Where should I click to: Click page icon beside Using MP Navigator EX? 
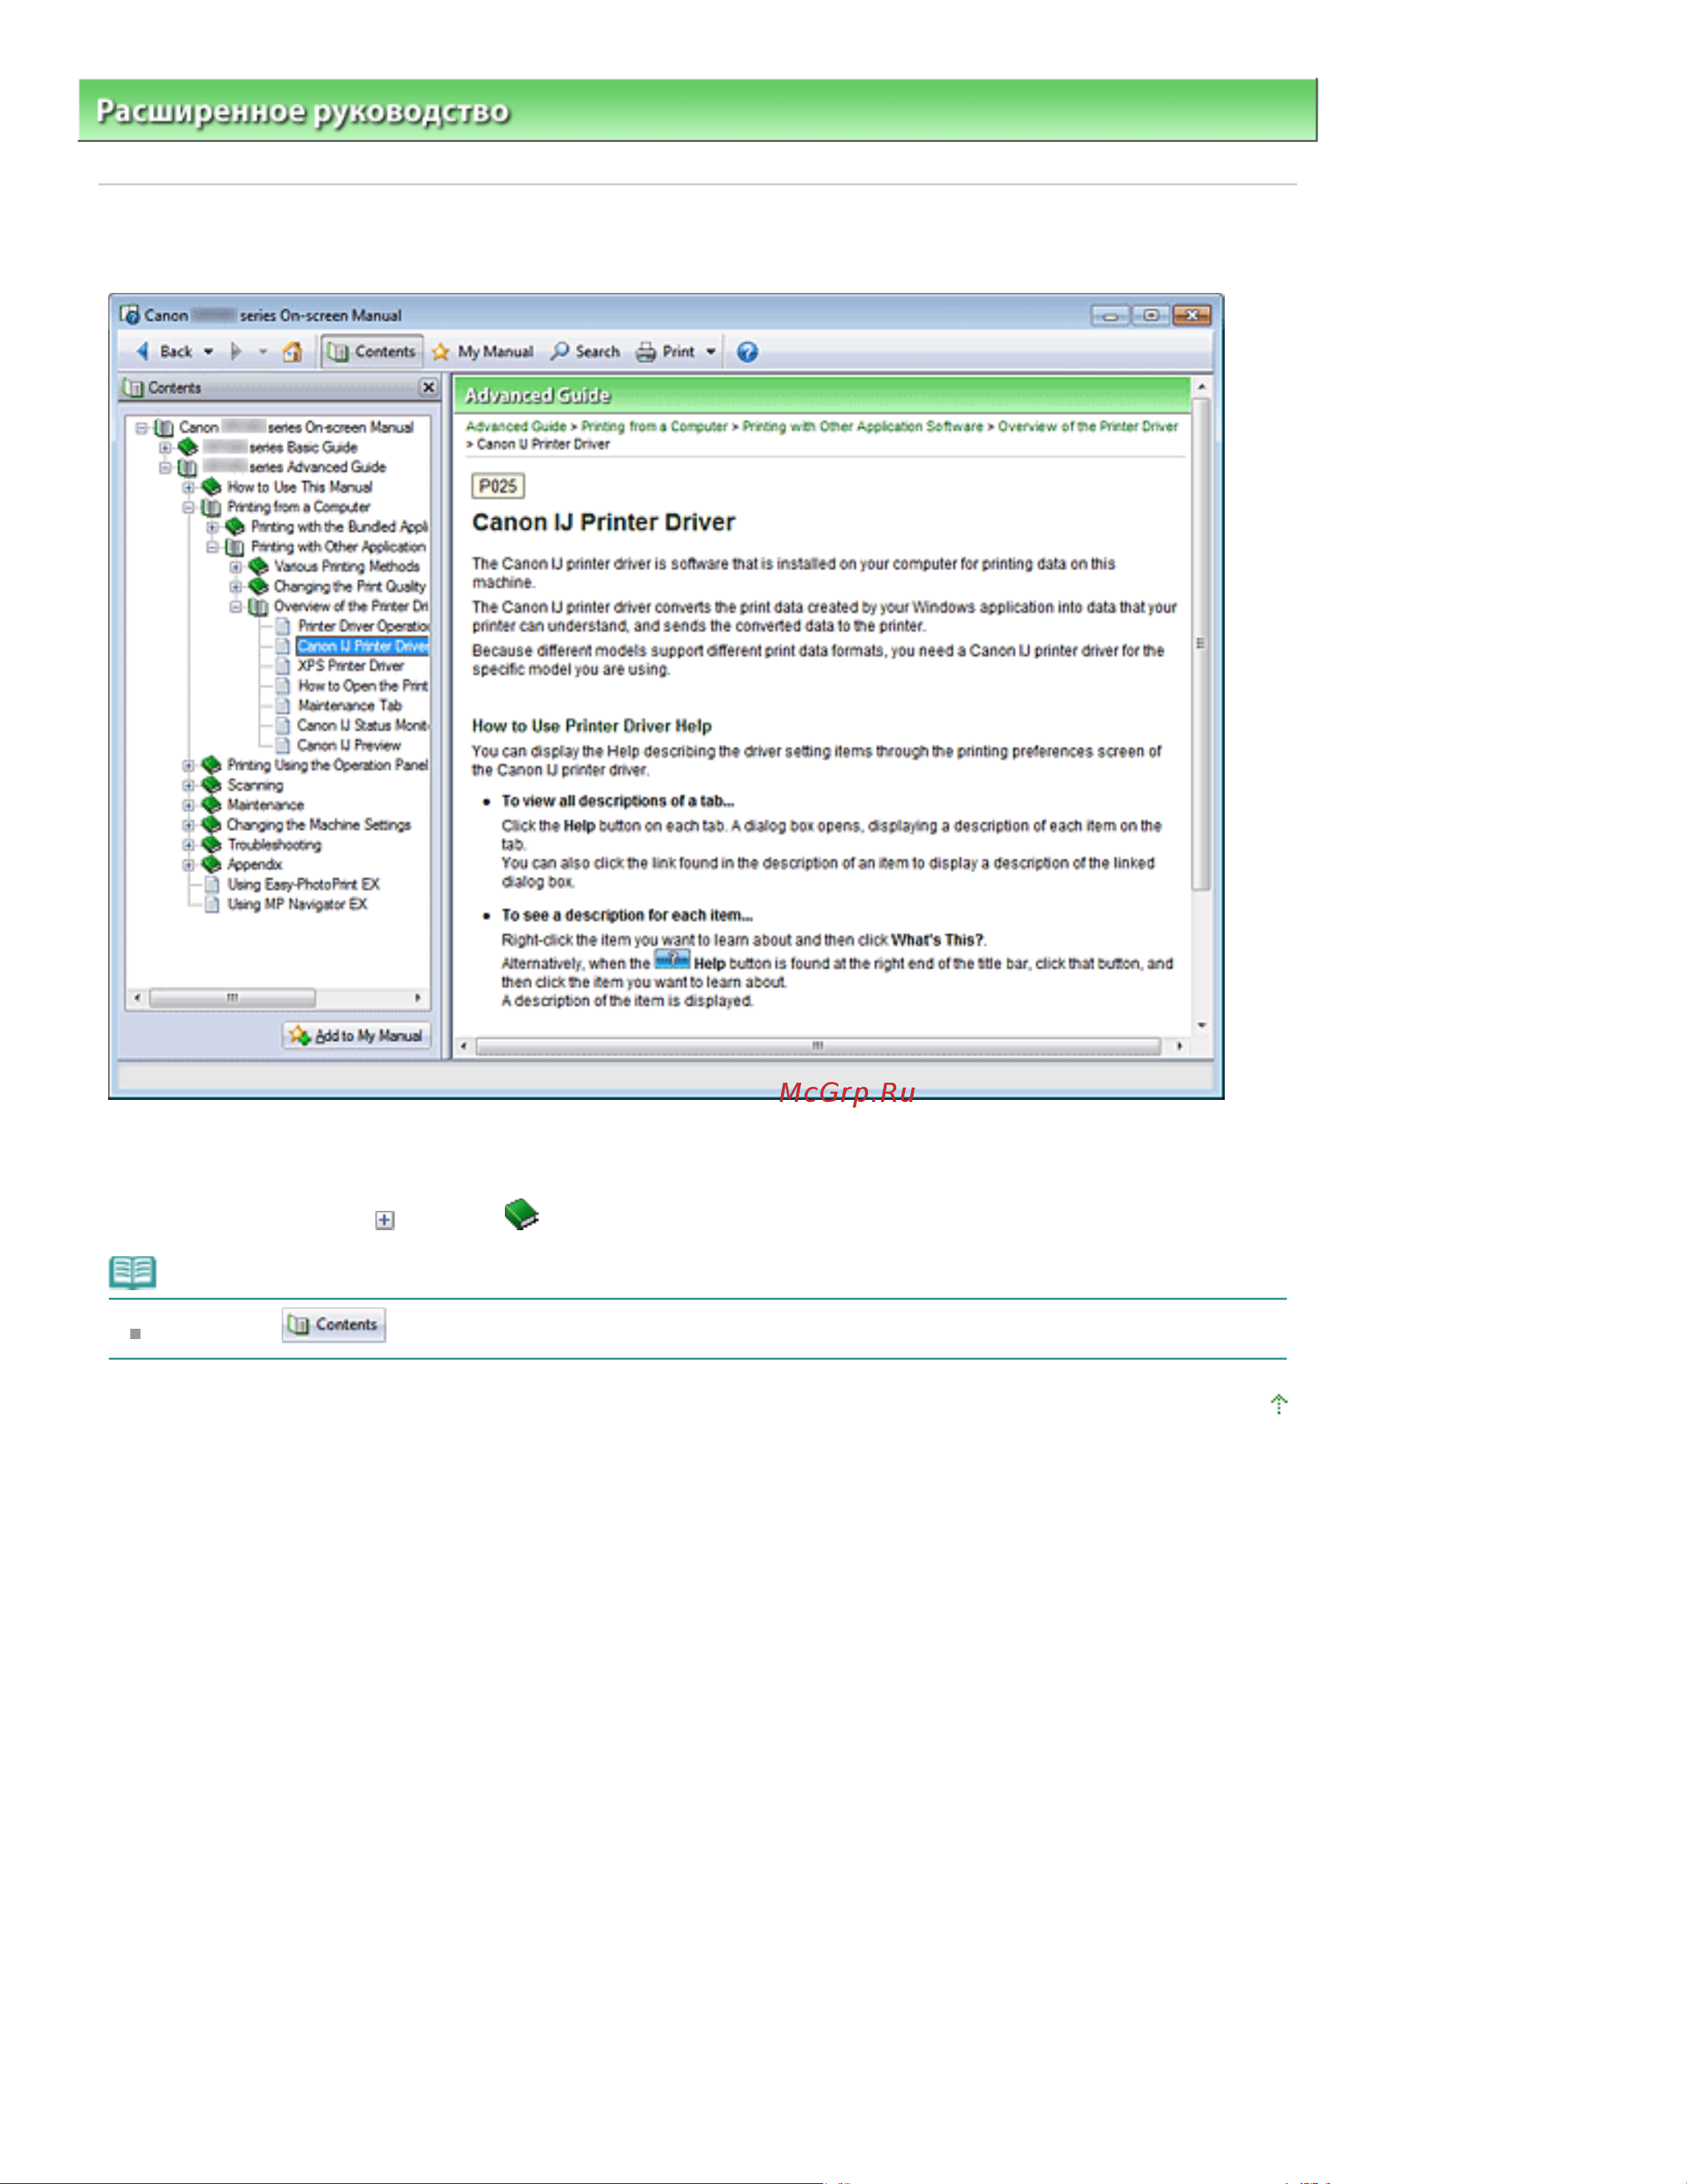(212, 905)
